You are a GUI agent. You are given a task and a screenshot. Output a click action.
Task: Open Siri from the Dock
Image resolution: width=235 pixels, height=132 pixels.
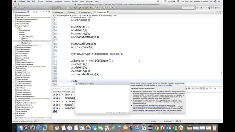coord(26,128)
